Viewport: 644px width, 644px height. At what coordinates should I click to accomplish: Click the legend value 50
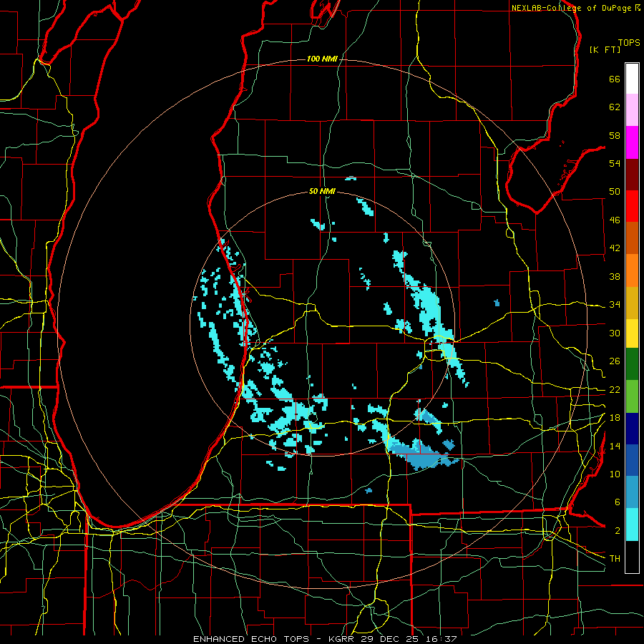coord(615,192)
